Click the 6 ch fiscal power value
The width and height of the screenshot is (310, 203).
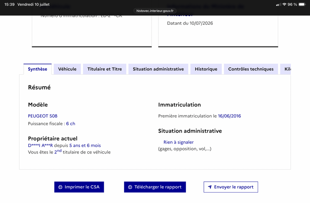[71, 124]
